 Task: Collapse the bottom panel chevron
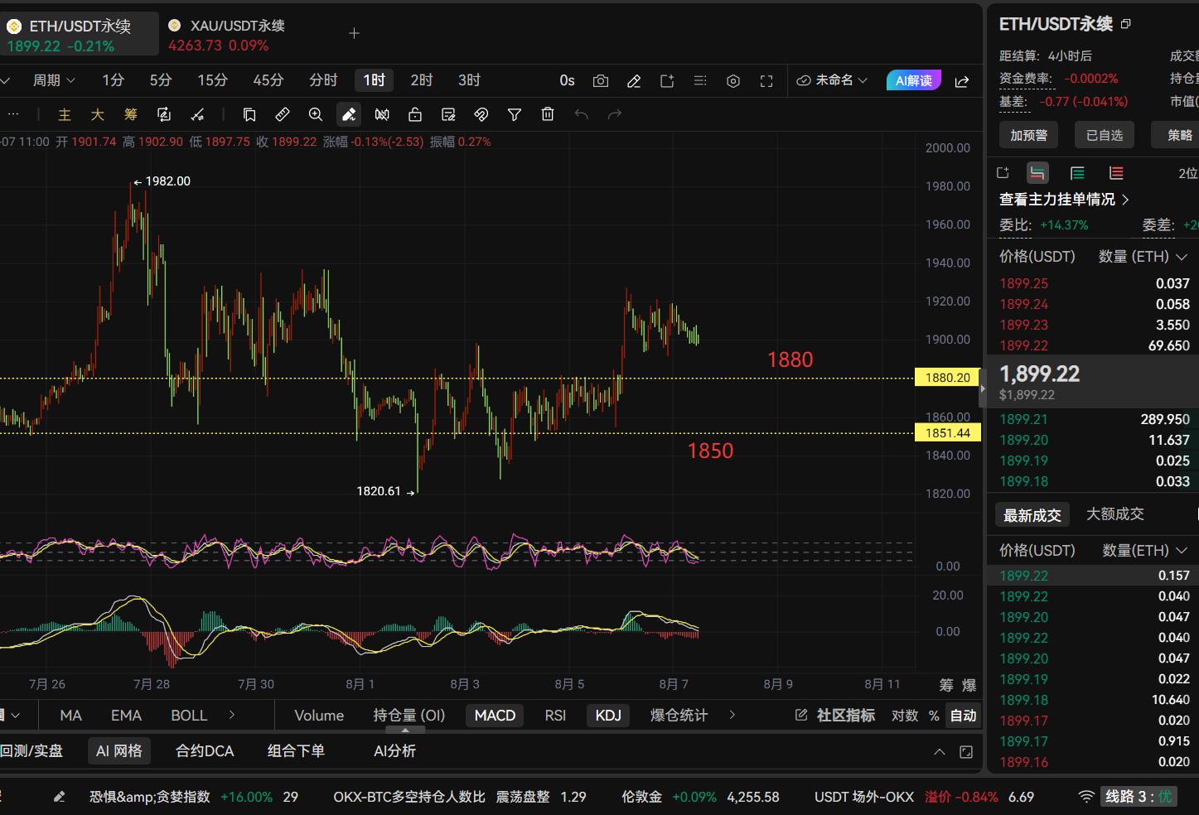click(939, 752)
